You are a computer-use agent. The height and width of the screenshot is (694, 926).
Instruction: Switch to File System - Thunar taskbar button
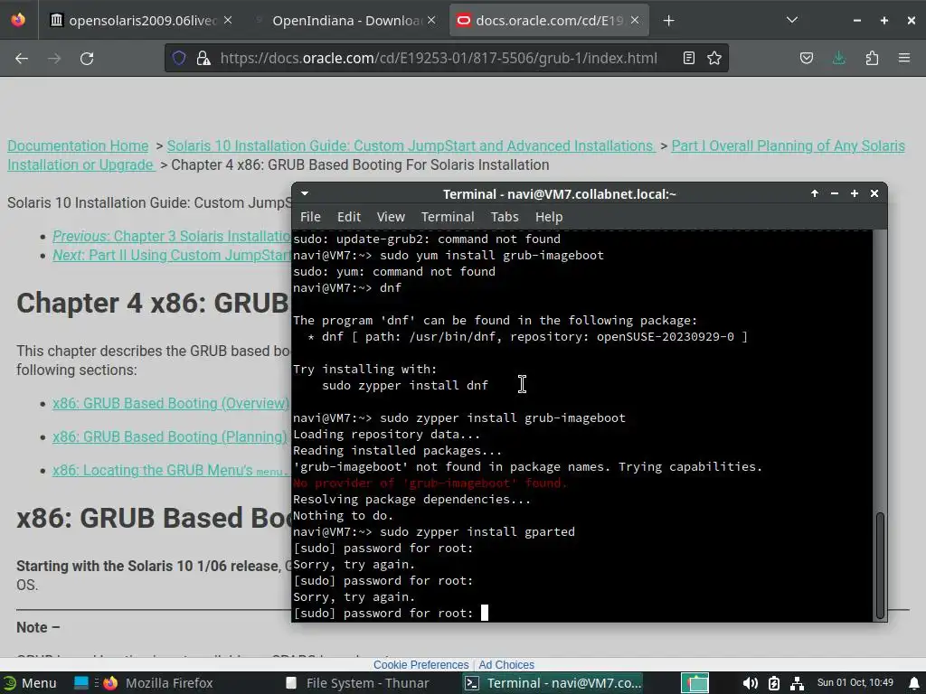(358, 683)
